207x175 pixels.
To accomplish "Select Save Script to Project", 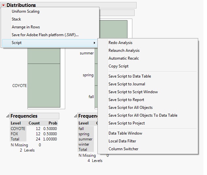I will point(126,123).
